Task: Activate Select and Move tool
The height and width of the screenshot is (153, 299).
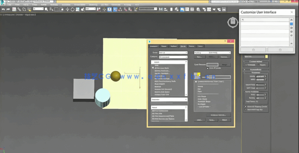Action: [67, 9]
